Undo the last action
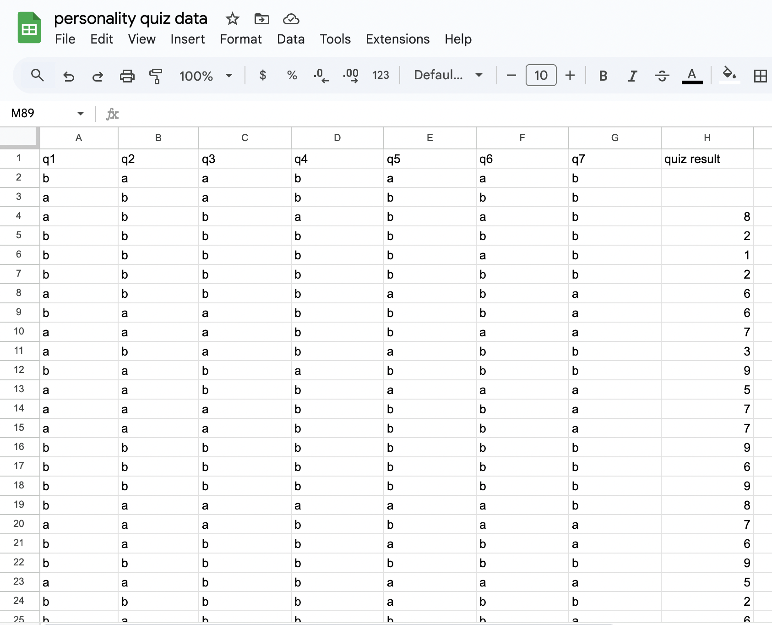 (x=69, y=76)
